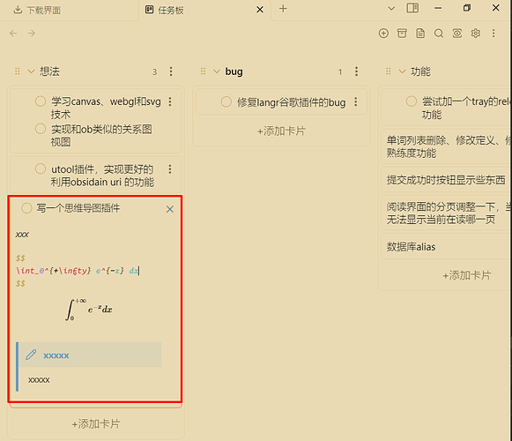Cancel editing with the blue X
The width and height of the screenshot is (512, 441).
click(x=170, y=209)
